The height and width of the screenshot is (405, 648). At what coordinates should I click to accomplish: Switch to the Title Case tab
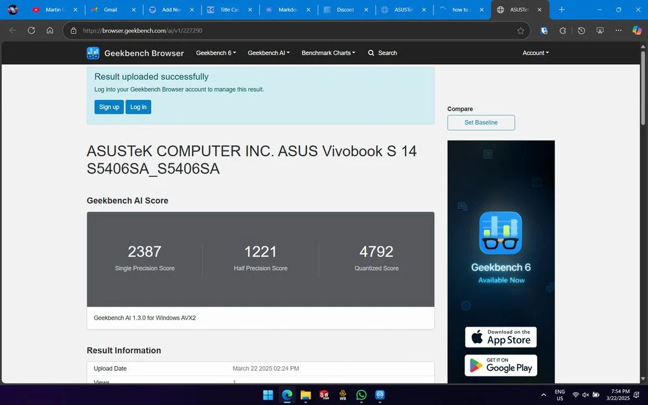229,10
